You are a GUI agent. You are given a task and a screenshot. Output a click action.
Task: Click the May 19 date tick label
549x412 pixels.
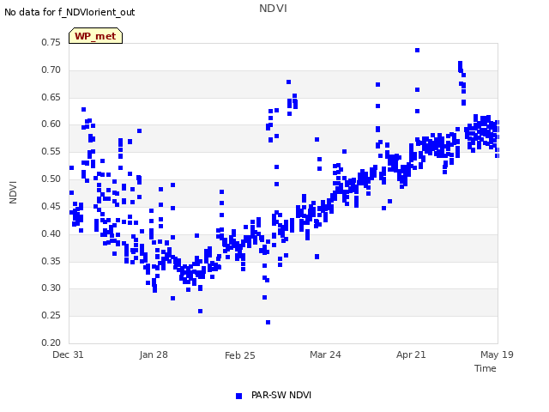tap(497, 354)
